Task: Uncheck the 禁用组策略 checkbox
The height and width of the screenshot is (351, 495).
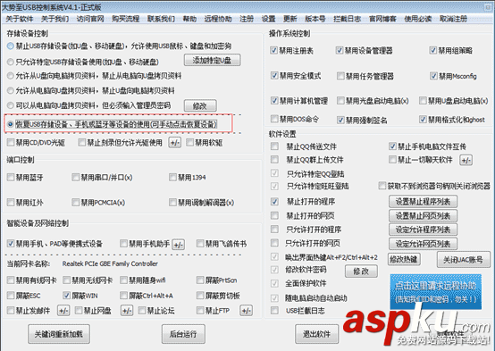Action: pyautogui.click(x=433, y=51)
